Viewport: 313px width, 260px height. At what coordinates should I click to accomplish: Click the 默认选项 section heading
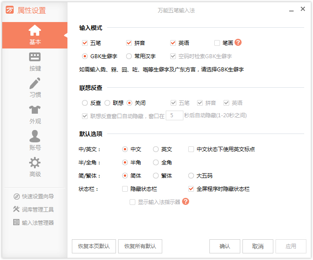[91, 134]
